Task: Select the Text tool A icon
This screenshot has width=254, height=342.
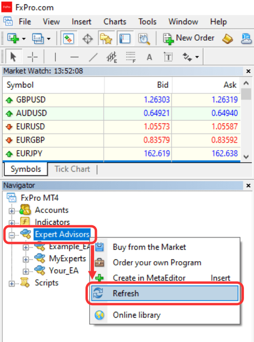Action: (x=149, y=57)
